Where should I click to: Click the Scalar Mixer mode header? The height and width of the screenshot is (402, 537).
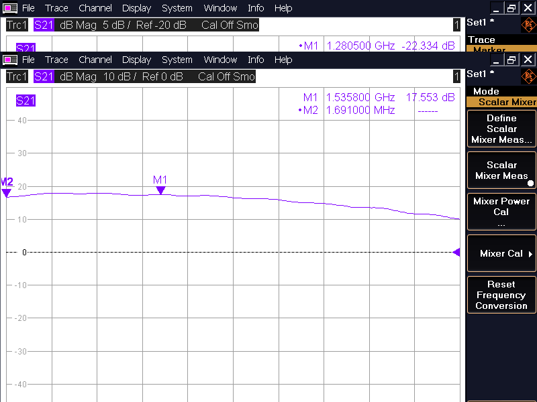[x=507, y=102]
